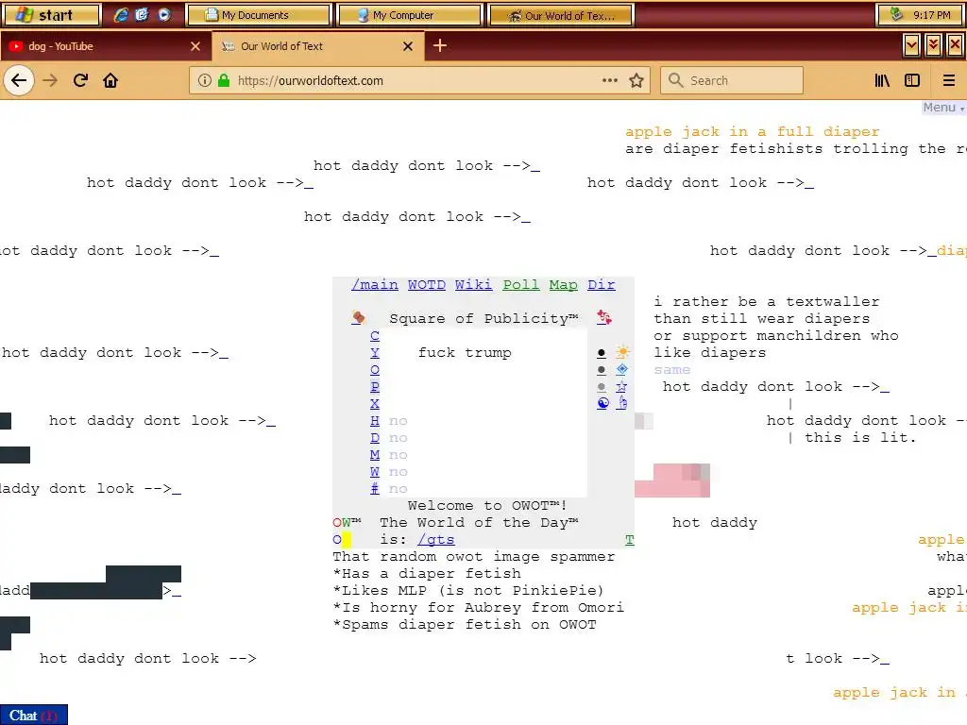Click the C letter link
Viewport: 967px width, 725px height.
coord(374,335)
